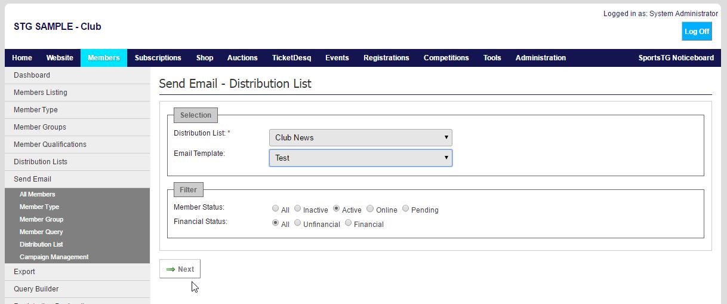This screenshot has height=304, width=727.
Task: Click the Member Status label
Action: [199, 207]
